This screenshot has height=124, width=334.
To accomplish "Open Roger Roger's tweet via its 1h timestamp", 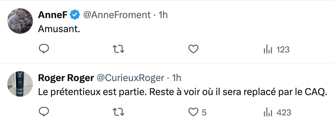I will pos(176,78).
